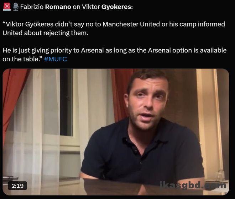
Task: Open the #MUFC hashtag link
Action: (x=56, y=59)
